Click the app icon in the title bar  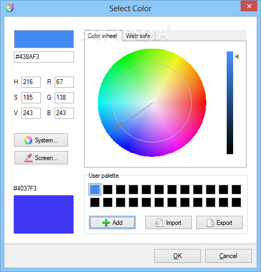coord(10,8)
